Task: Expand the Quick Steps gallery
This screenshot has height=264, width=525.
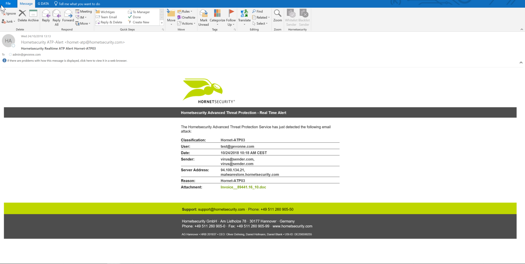Action: click(x=162, y=23)
